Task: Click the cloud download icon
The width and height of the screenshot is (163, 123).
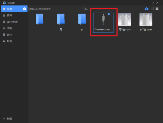Action: pos(146,9)
